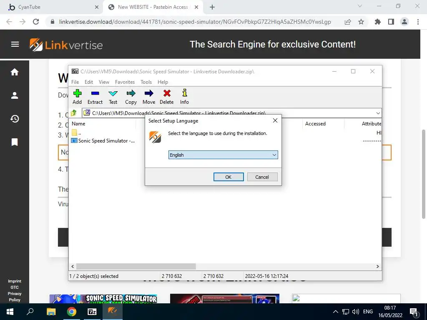Run the Test tool in 7-Zip
This screenshot has width=427, height=320.
(113, 97)
